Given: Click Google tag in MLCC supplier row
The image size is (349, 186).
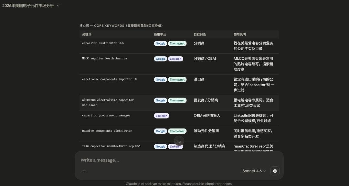Looking at the screenshot, I should (161, 59).
